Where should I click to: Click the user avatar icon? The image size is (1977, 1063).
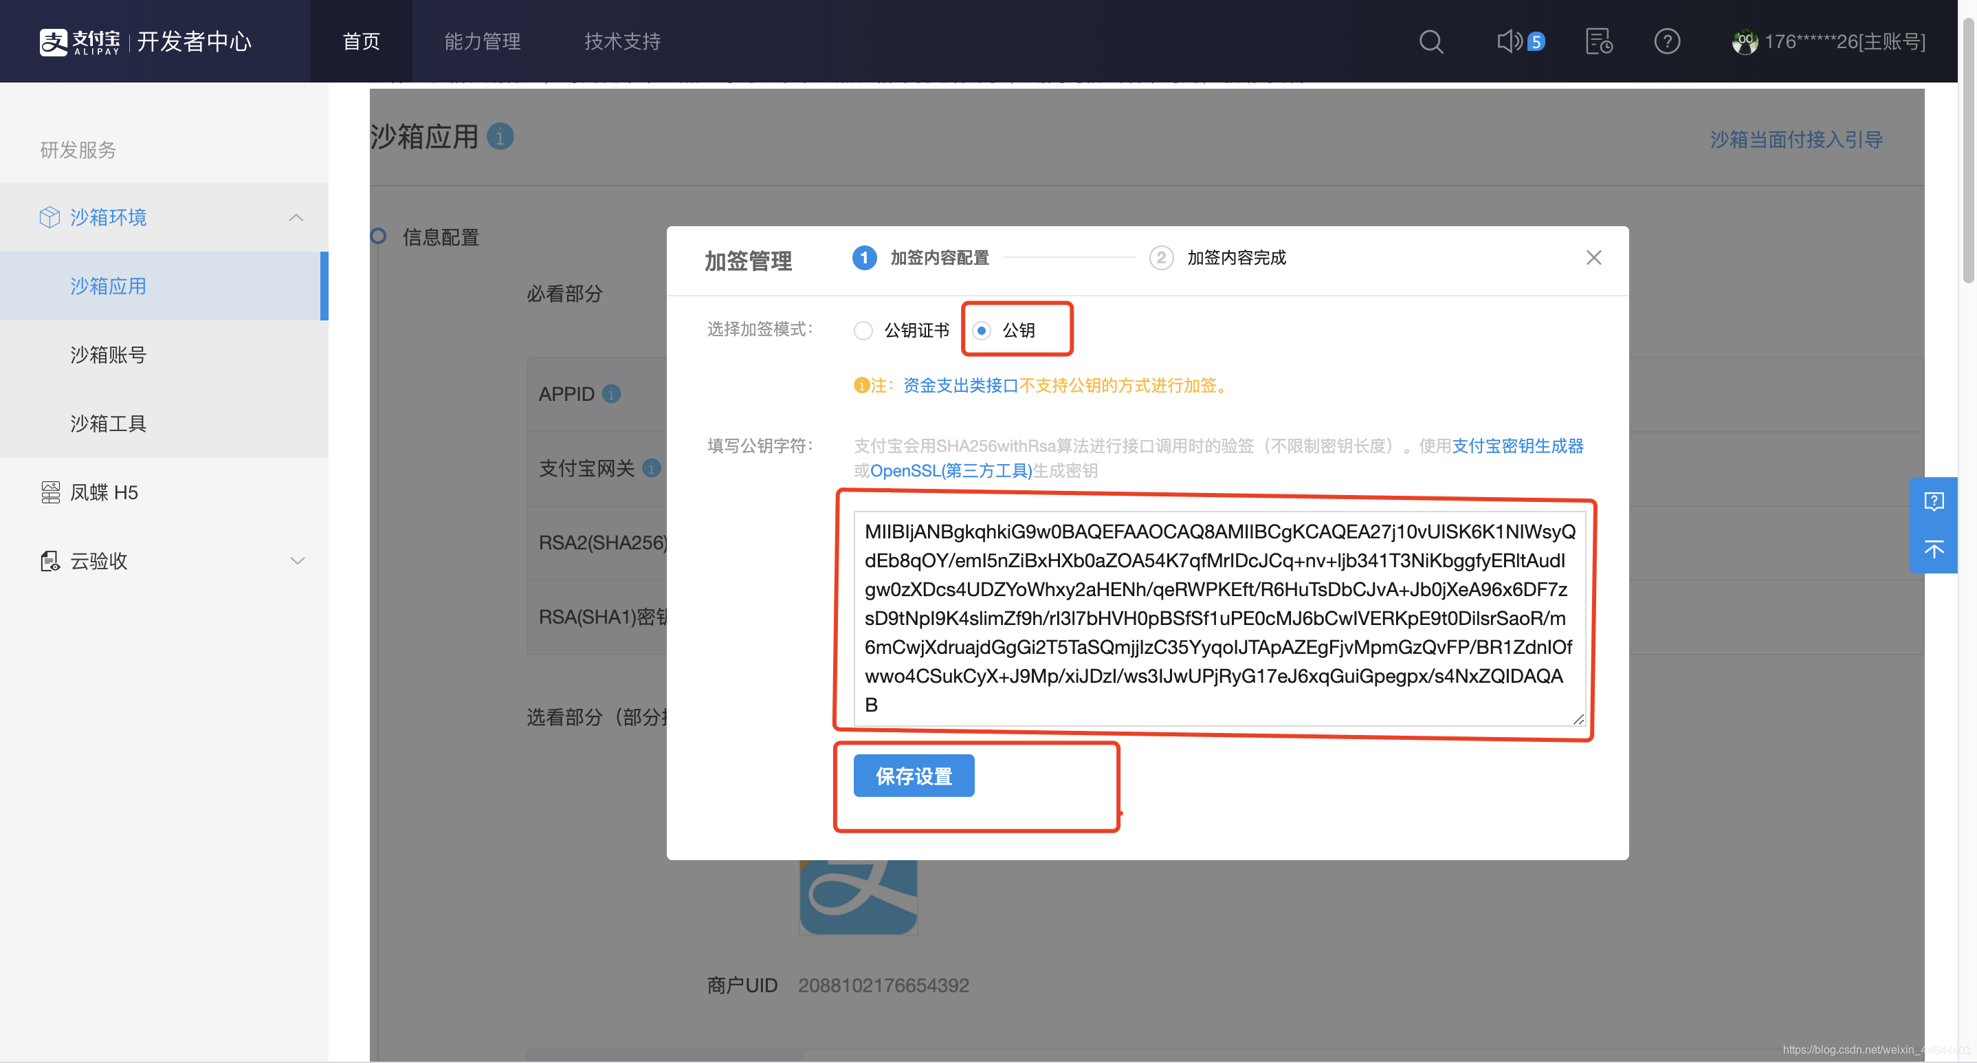[x=1745, y=41]
